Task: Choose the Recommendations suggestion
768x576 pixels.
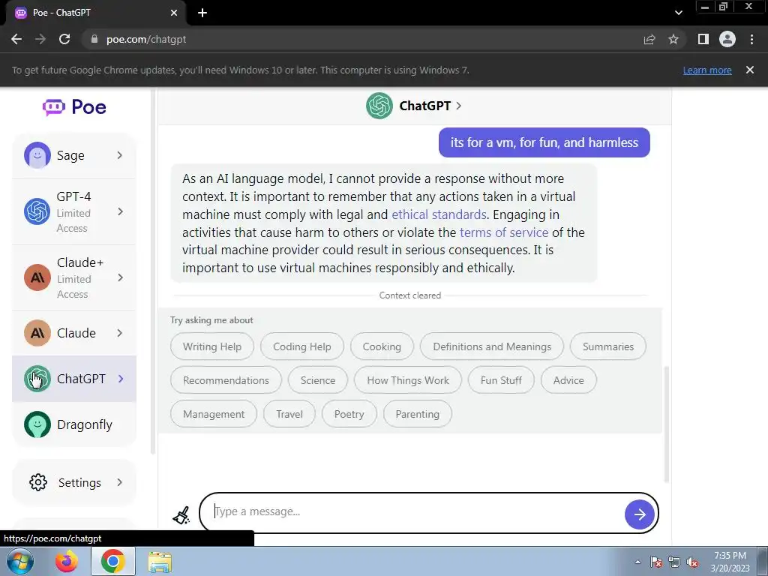Action: click(x=226, y=380)
